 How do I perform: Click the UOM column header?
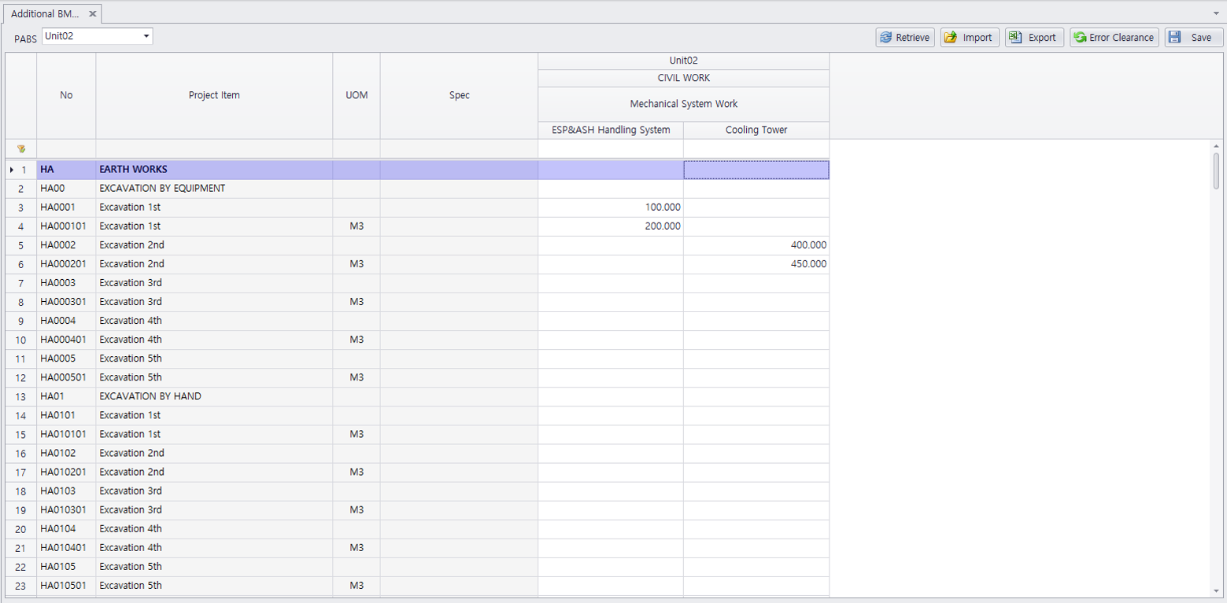click(x=357, y=95)
